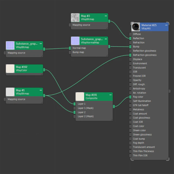Collapse the Map #3 VRayBitmap node
The height and width of the screenshot is (174, 174).
[x=106, y=16]
